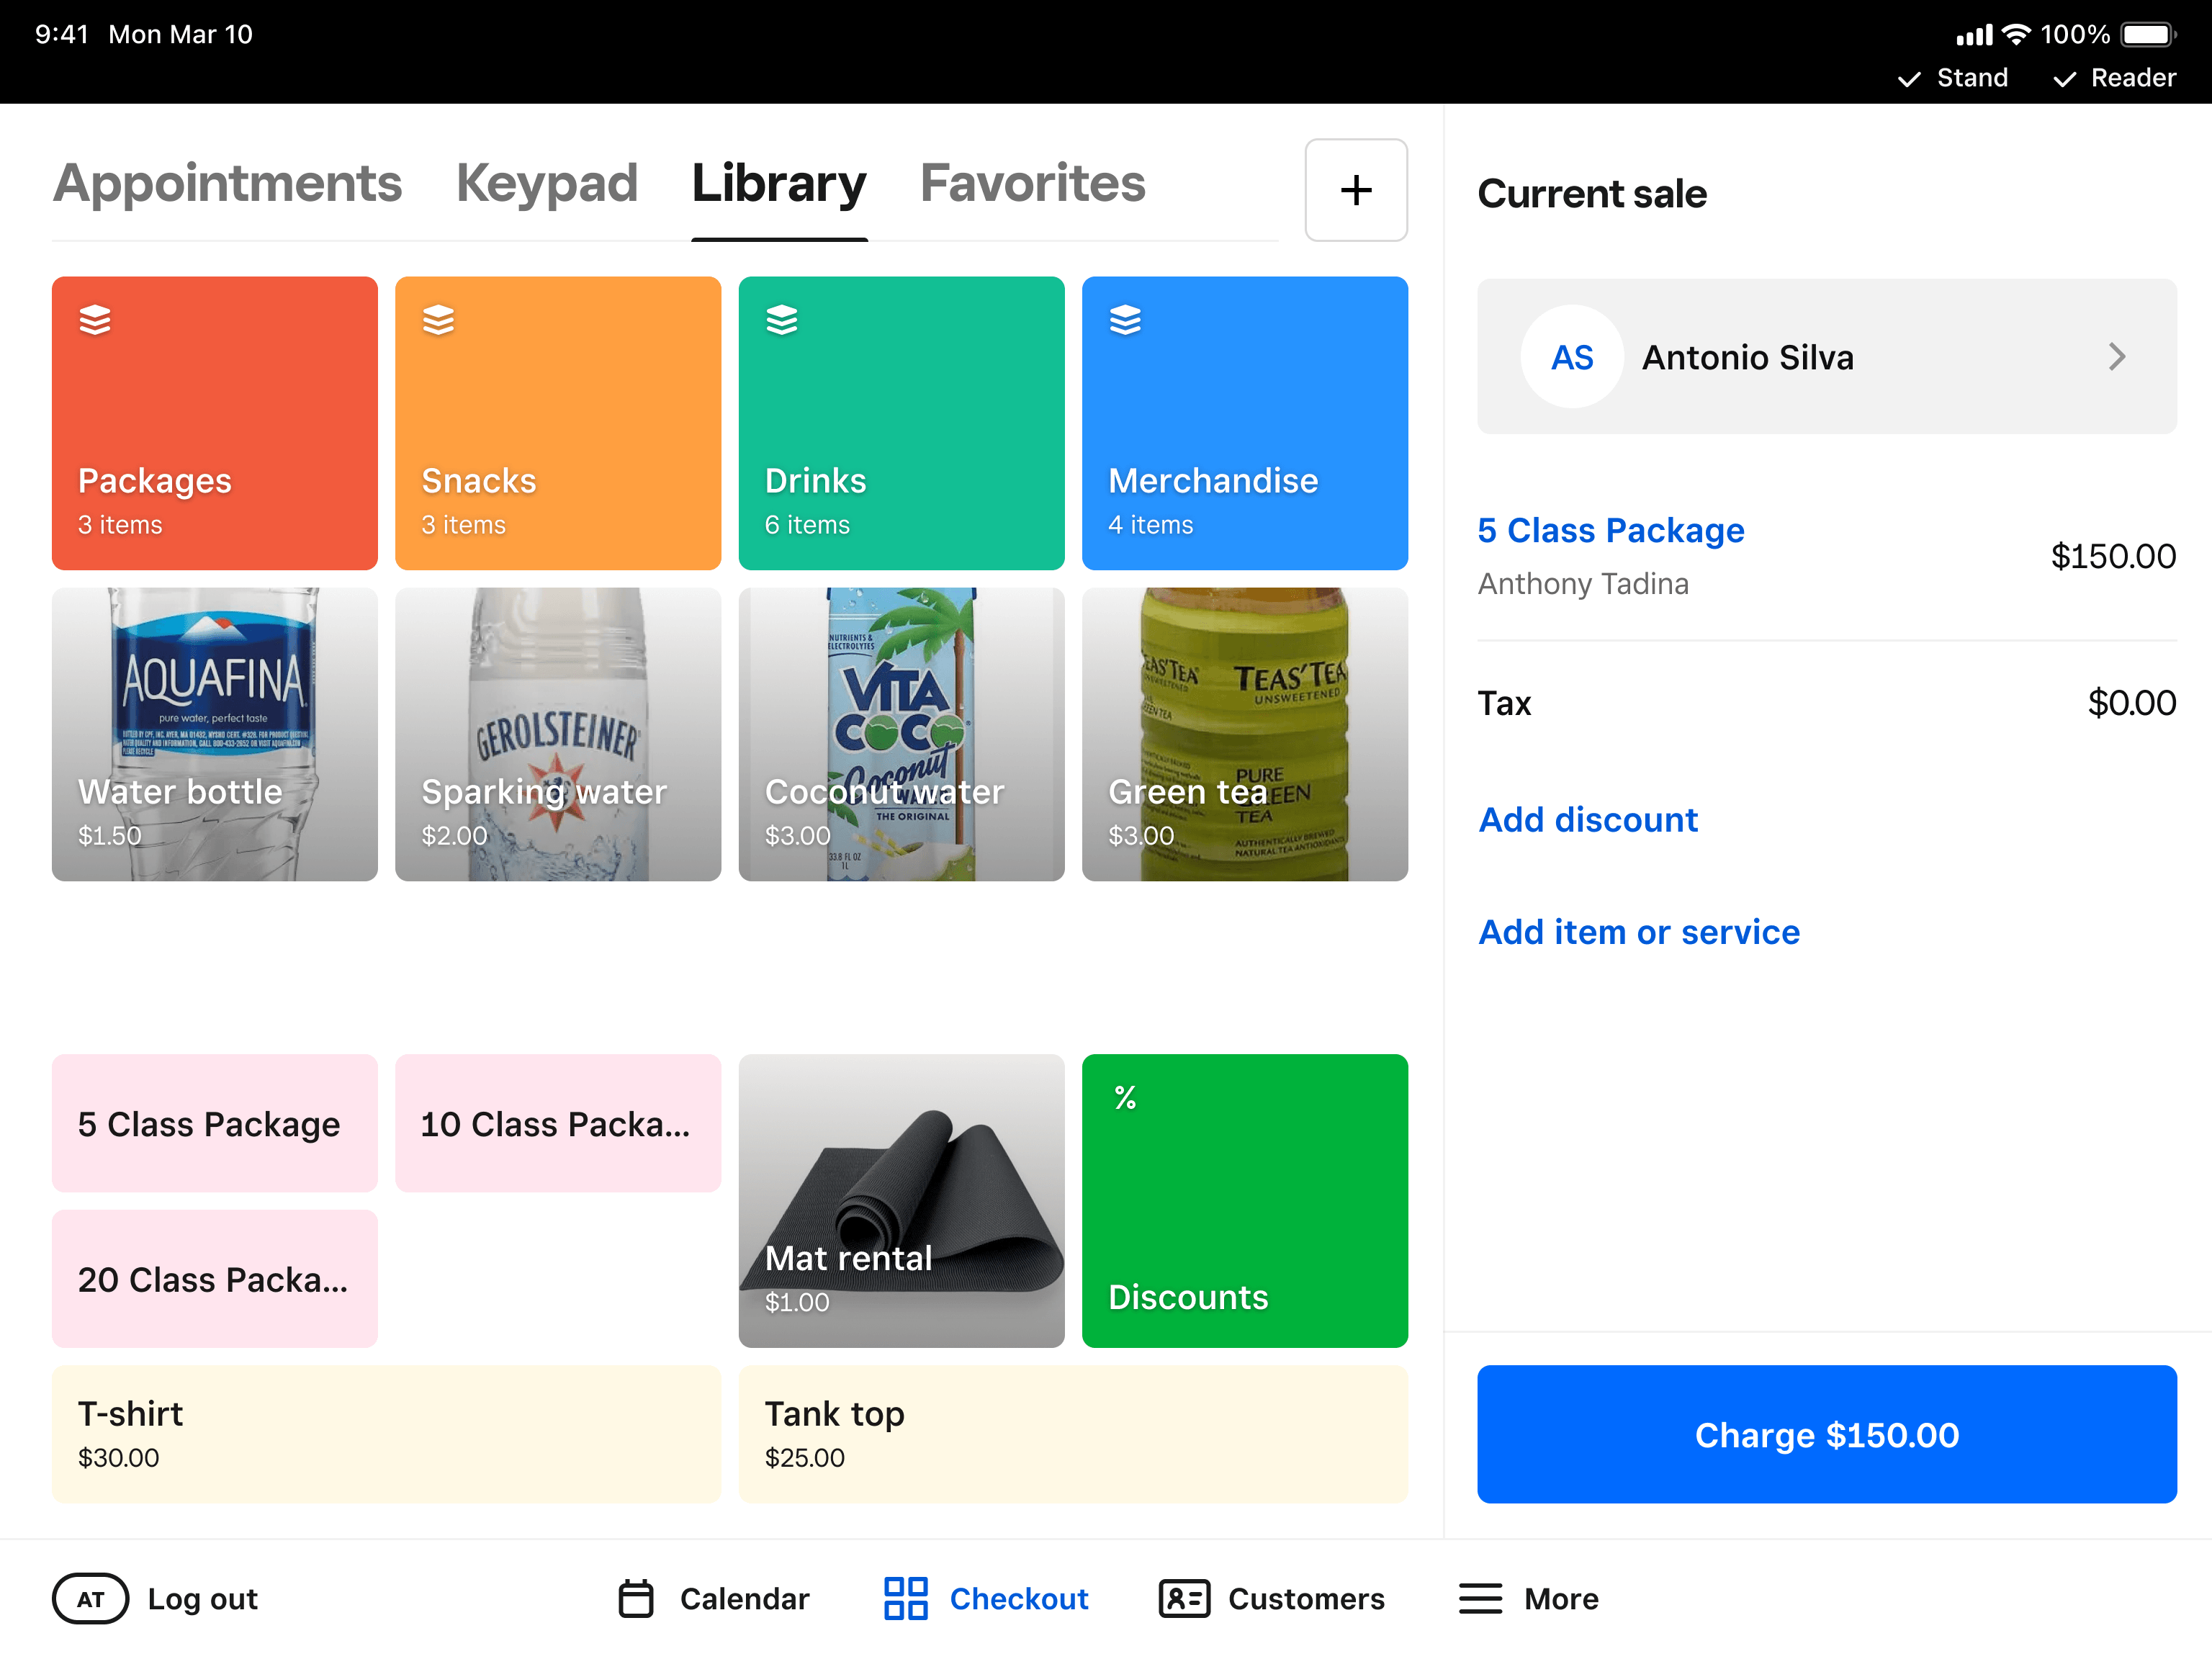Switch to the Favorites tab
Image resolution: width=2212 pixels, height=1659 pixels.
[1032, 184]
